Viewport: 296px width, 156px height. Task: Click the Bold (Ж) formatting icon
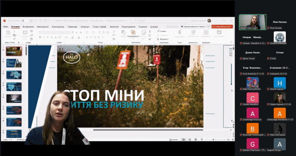40,37
